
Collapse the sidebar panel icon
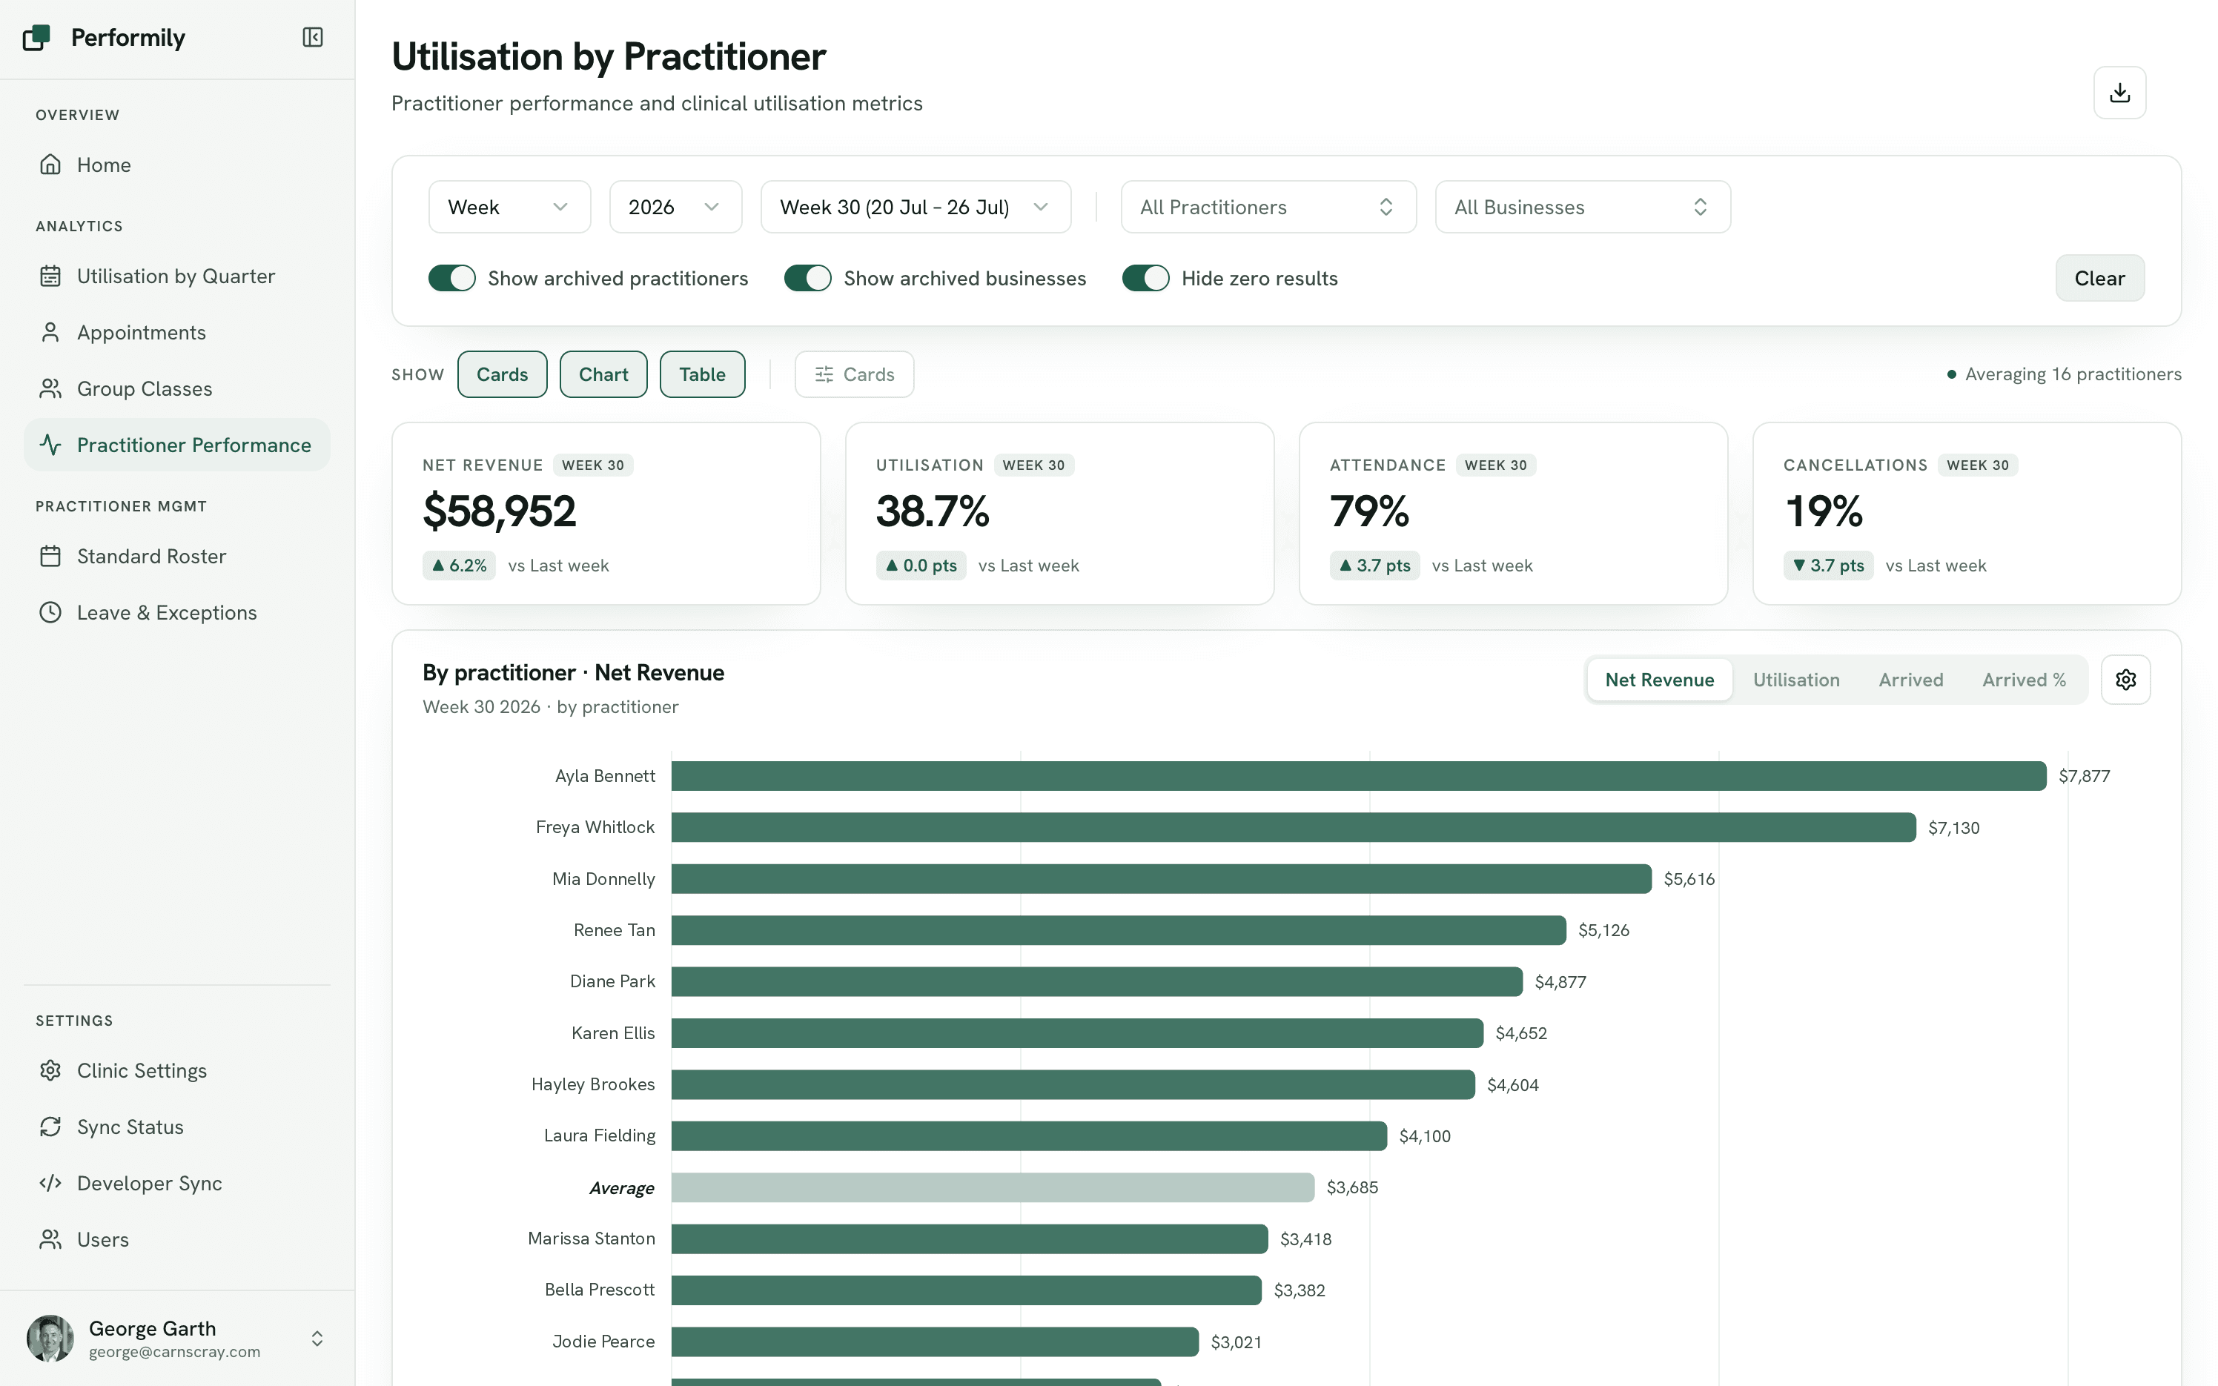(313, 38)
